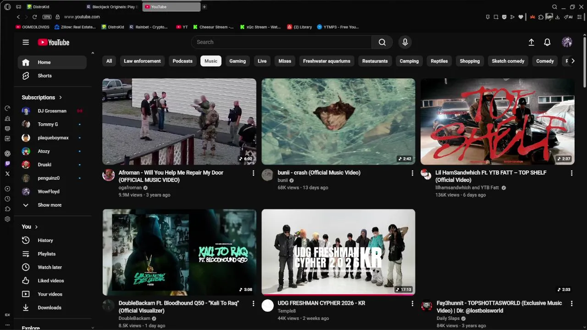Open the ogafroman channel link
The width and height of the screenshot is (587, 330).
click(x=130, y=187)
